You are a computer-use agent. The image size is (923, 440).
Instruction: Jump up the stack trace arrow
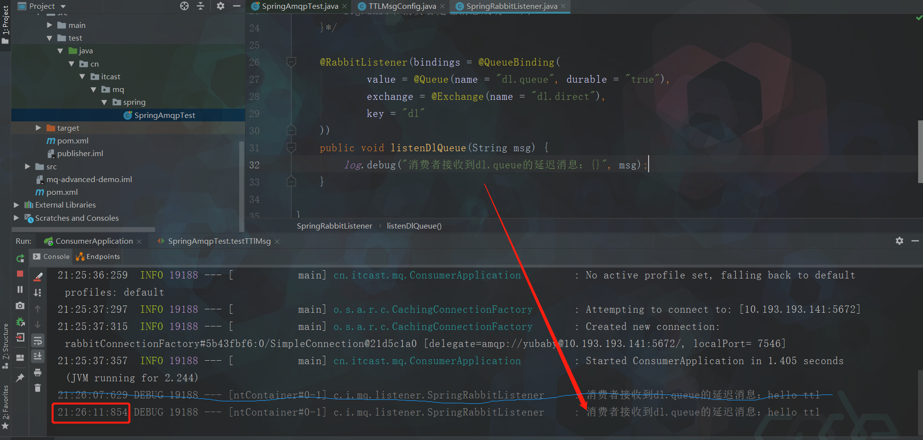[38, 308]
